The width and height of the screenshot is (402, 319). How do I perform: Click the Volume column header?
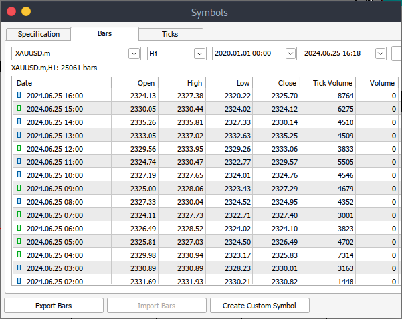click(377, 83)
